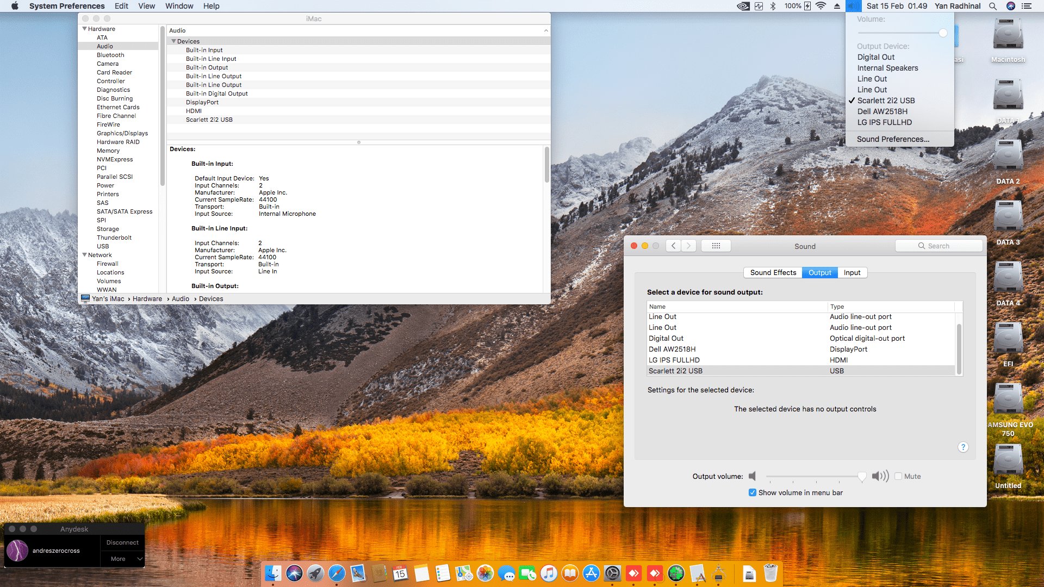Click Disconnect in the Anydesk panel
1044x587 pixels.
pyautogui.click(x=122, y=542)
